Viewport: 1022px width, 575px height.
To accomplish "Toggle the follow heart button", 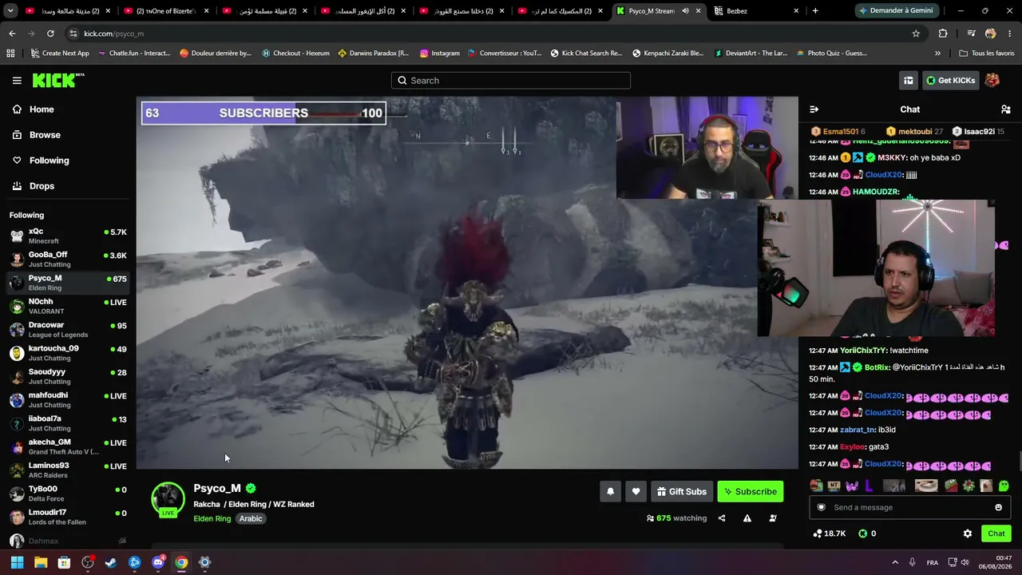I will 636,492.
